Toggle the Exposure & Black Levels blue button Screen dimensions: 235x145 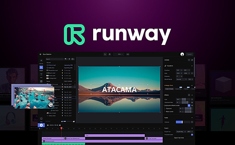pos(189,106)
